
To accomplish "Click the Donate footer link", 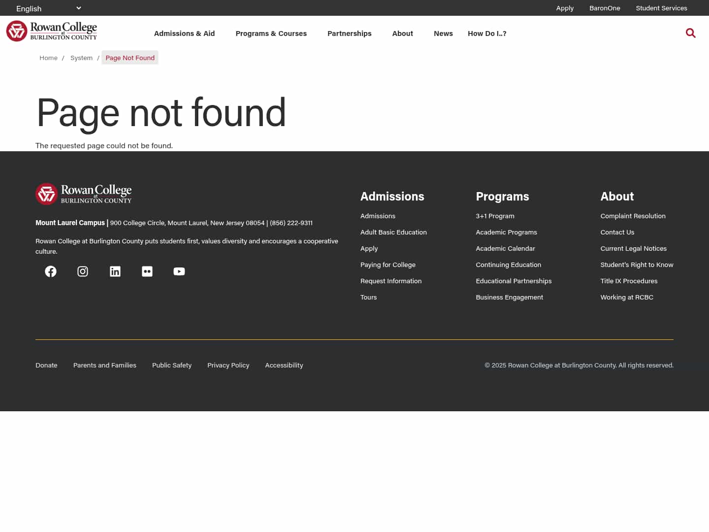I will 46,365.
